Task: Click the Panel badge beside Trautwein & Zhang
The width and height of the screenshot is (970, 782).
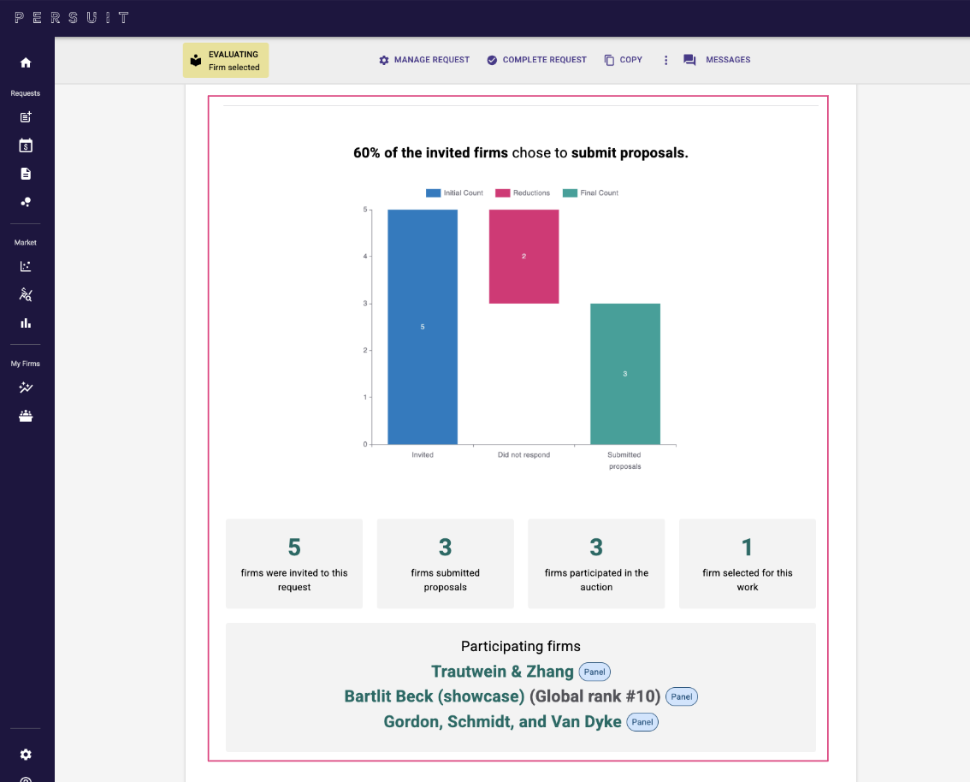Action: click(594, 672)
